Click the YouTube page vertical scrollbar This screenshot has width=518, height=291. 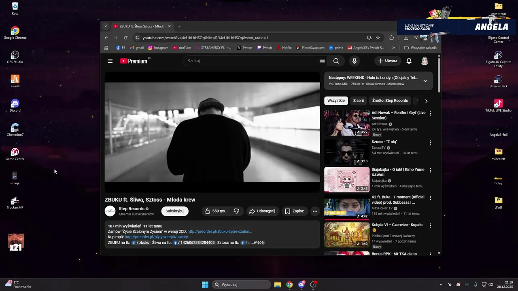pos(439,75)
